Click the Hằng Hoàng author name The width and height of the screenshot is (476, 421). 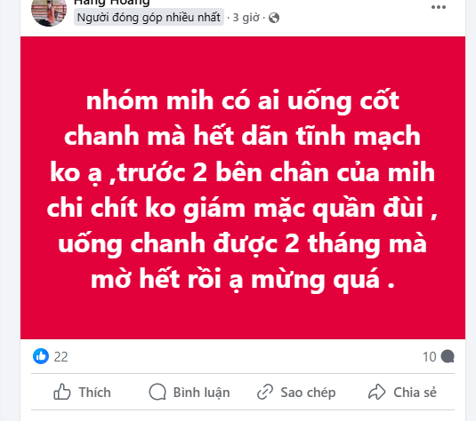(112, 3)
